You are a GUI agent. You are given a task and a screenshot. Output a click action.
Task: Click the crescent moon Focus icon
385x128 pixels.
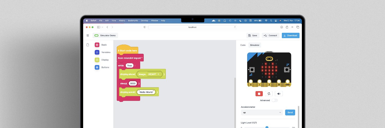(240, 20)
